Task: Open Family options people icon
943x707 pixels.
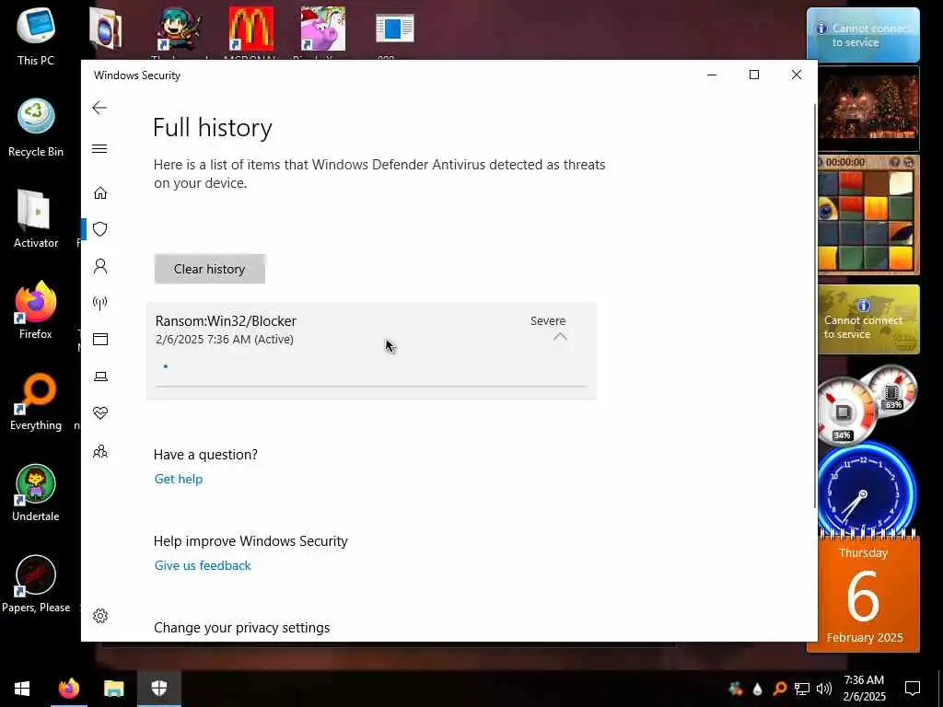Action: [99, 451]
